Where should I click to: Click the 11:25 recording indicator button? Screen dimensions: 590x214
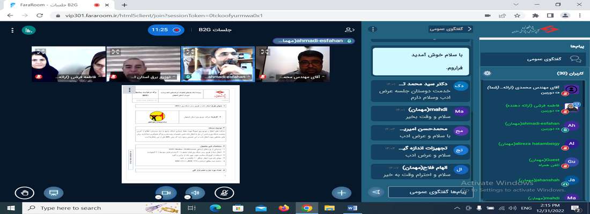pyautogui.click(x=166, y=30)
